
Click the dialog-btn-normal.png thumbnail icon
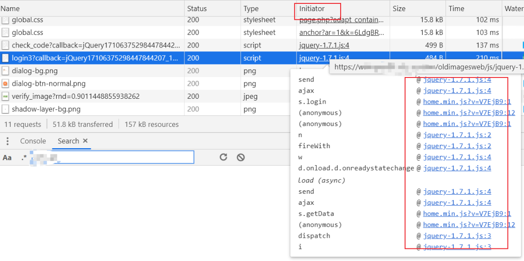coord(5,83)
